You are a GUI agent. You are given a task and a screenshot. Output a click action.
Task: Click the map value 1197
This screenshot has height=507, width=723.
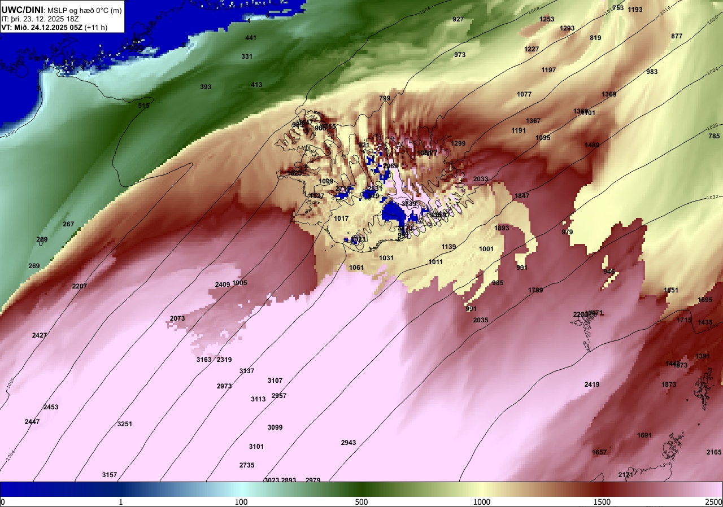click(548, 70)
